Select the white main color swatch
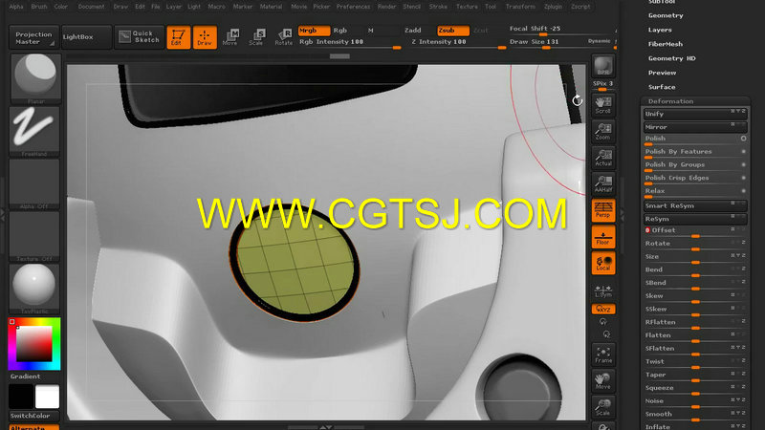765x430 pixels. coord(47,397)
